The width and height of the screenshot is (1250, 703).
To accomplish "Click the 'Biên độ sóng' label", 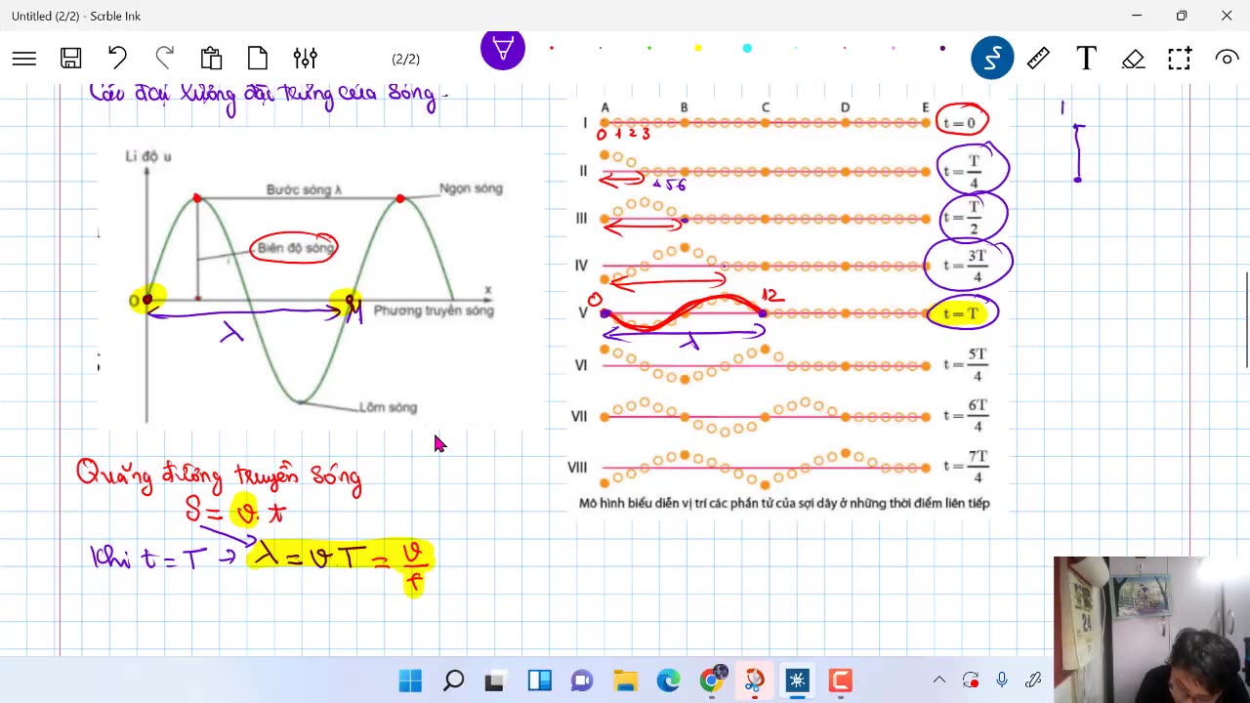I will click(x=295, y=248).
